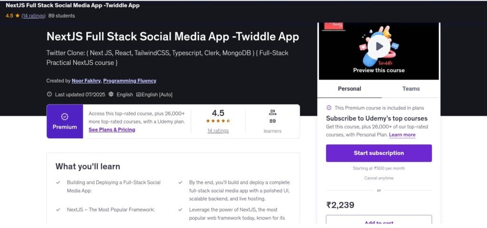The image size is (487, 228).
Task: Click the last updated alert icon
Action: tap(49, 95)
